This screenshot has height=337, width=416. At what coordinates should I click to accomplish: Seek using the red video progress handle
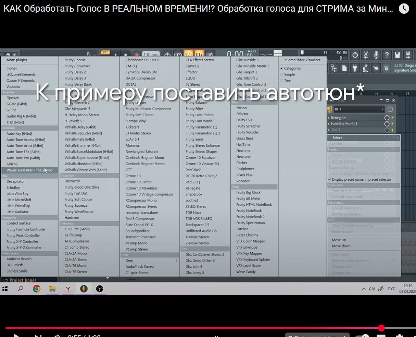(x=381, y=328)
